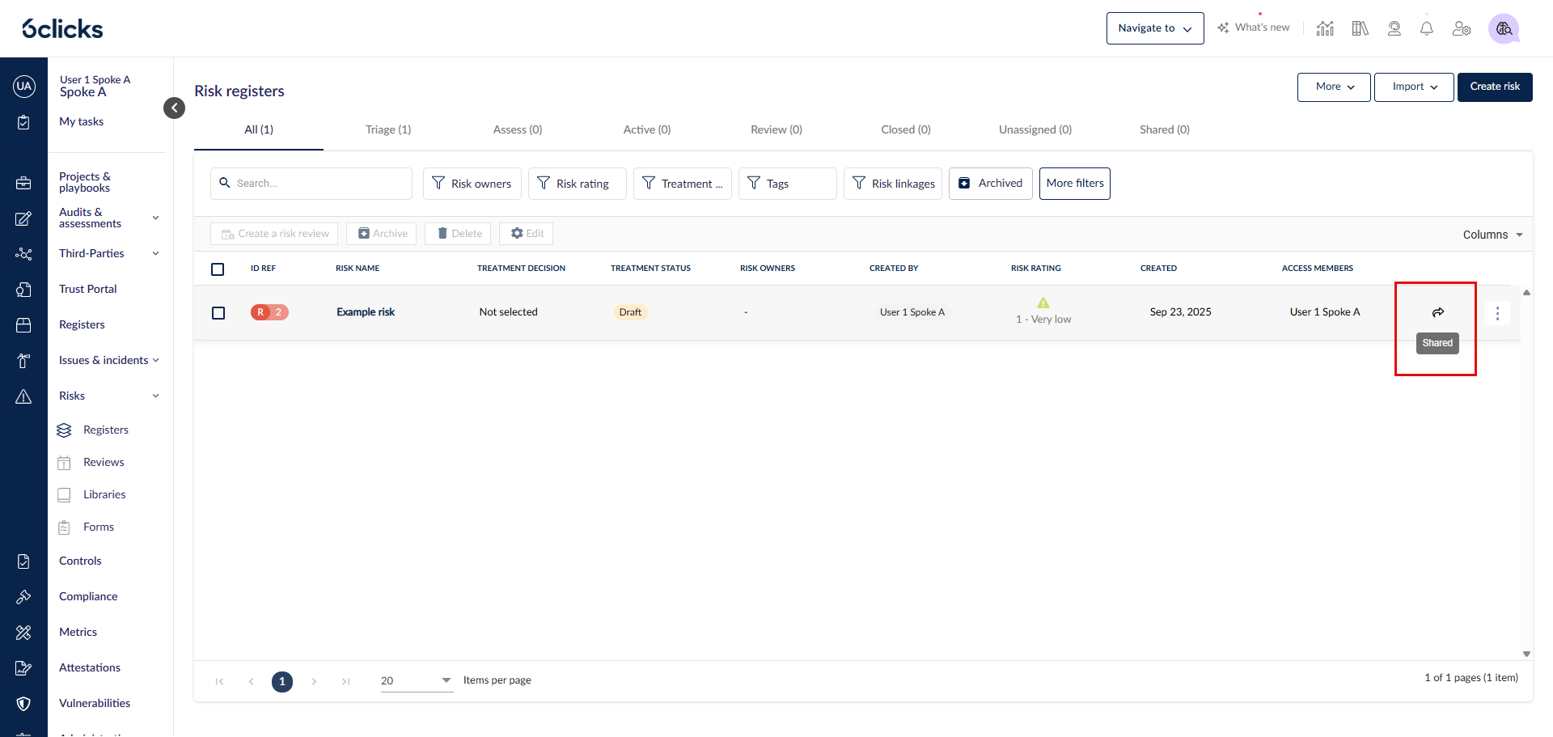
Task: Open the Example risk link
Action: (x=366, y=312)
